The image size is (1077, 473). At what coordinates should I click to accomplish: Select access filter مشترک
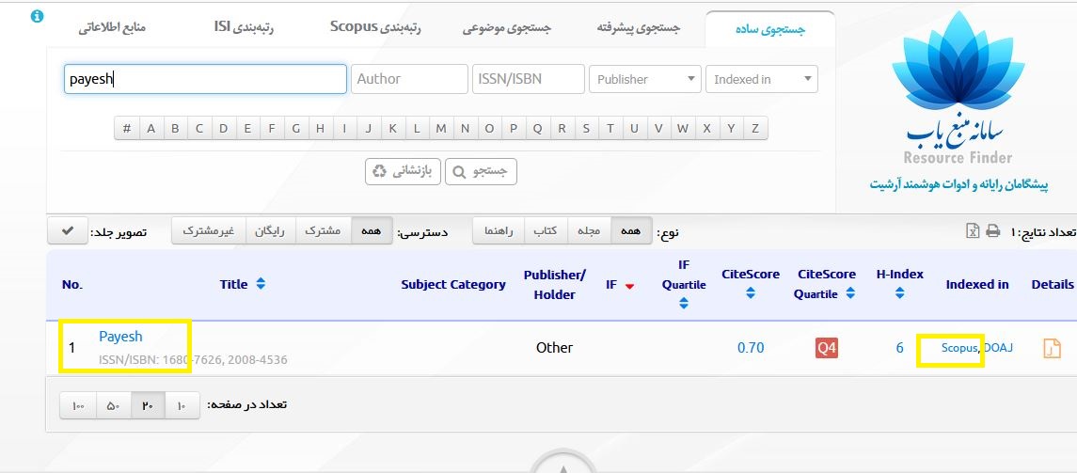click(x=323, y=231)
